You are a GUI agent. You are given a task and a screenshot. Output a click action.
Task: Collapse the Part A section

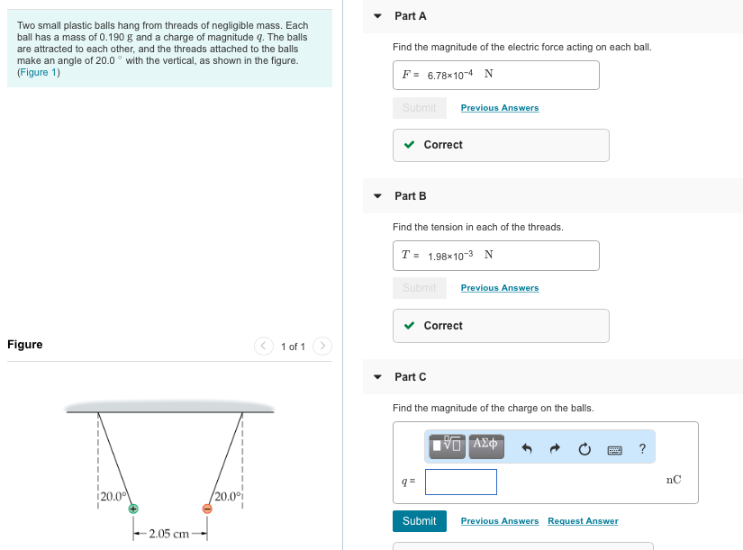click(378, 16)
